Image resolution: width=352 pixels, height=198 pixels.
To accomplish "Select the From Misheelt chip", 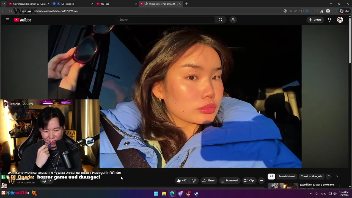I will (287, 177).
